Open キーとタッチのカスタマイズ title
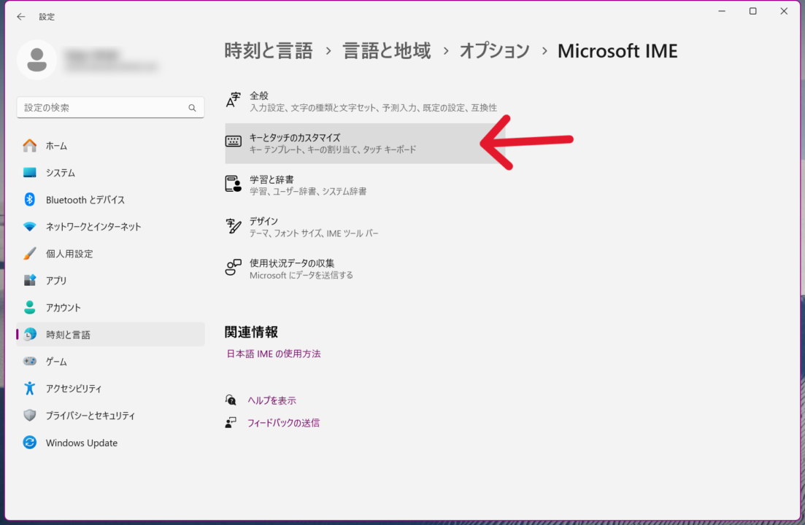 tap(295, 137)
